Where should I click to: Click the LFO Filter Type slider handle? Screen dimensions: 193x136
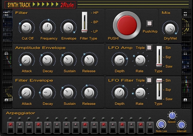click(x=159, y=81)
